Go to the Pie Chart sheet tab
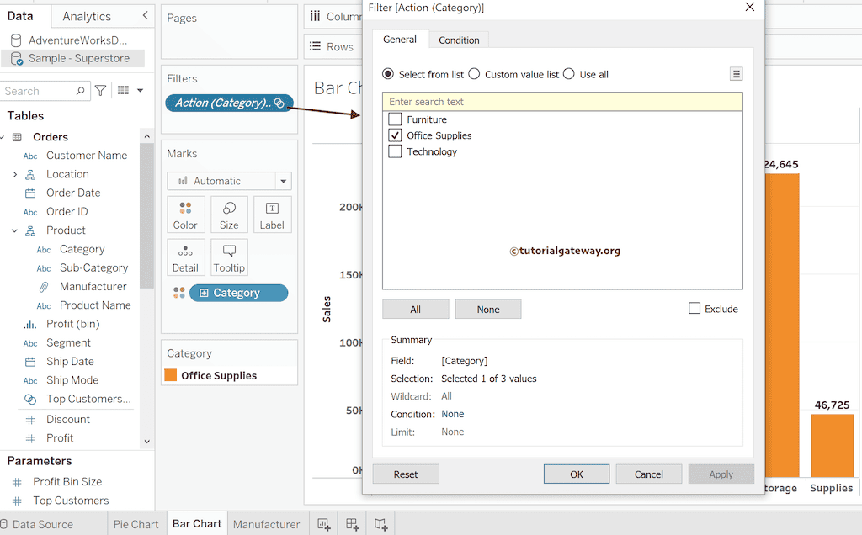The image size is (862, 535). pyautogui.click(x=136, y=525)
